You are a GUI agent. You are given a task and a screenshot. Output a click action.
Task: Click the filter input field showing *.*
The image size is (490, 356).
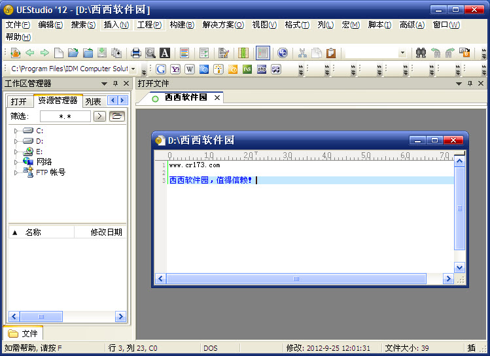click(65, 116)
